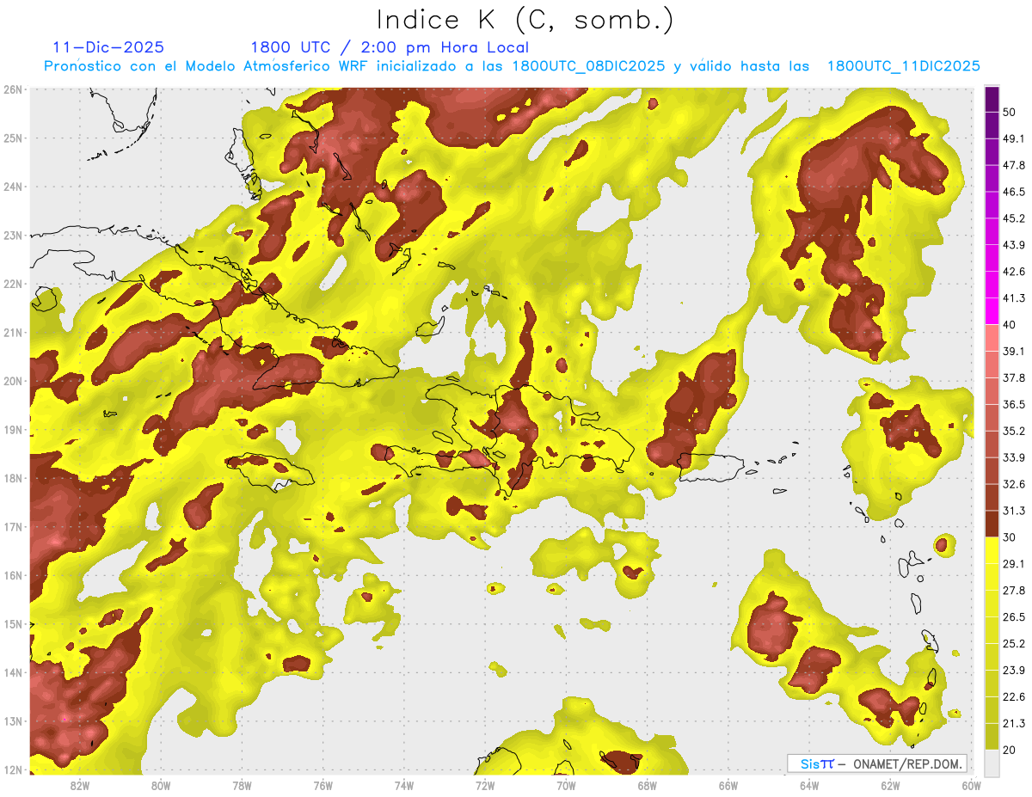The width and height of the screenshot is (1032, 797).
Task: Click the dark purple swatch atop the color scale
Action: (x=992, y=99)
